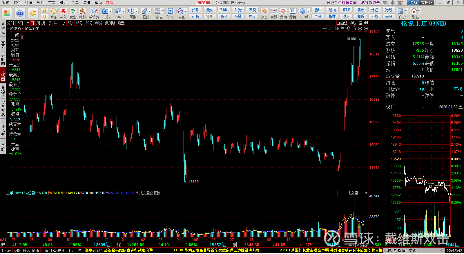Image resolution: width=464 pixels, height=254 pixels.
Task: Toggle the 窗 window layout button
Action: click(x=360, y=23)
